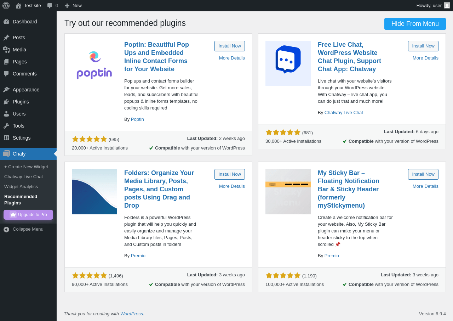This screenshot has height=321, width=453.
Task: Click the Hide From Menu button
Action: (x=415, y=24)
